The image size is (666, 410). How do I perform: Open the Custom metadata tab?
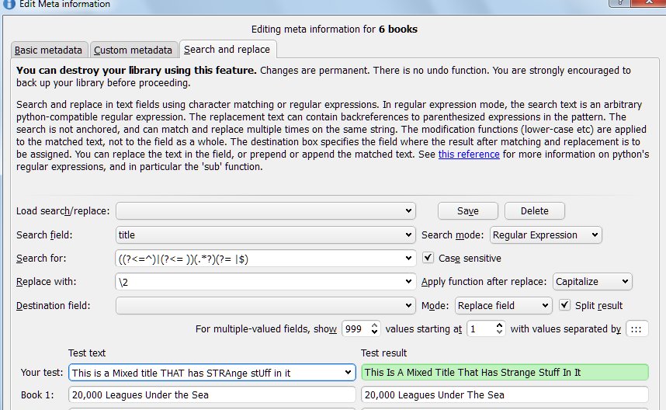coord(133,50)
